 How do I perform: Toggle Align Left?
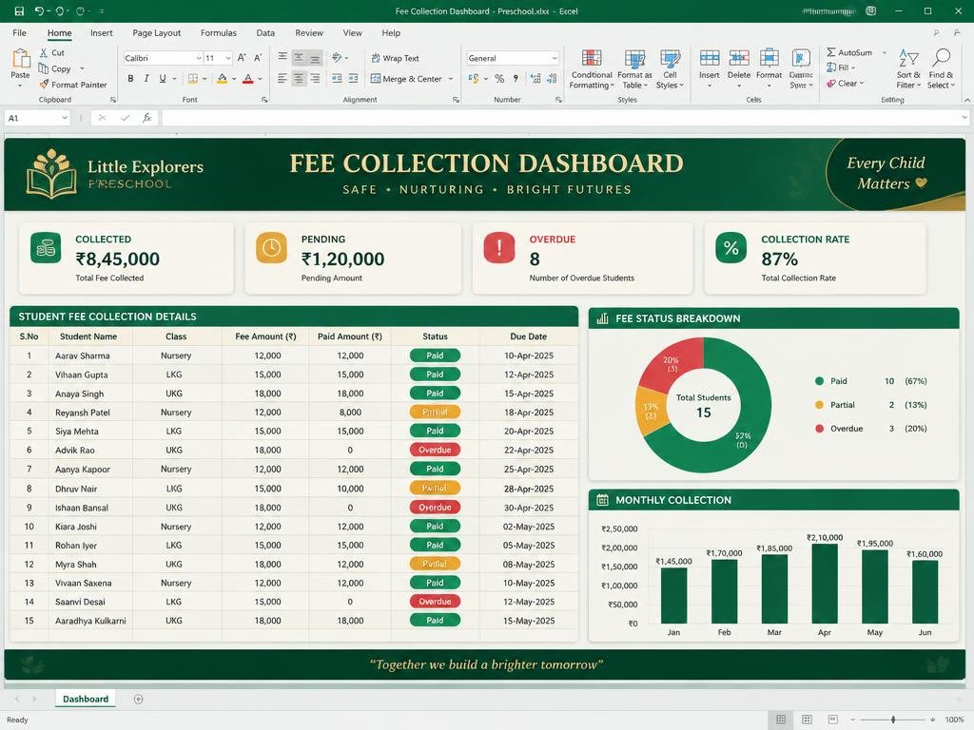click(x=282, y=78)
